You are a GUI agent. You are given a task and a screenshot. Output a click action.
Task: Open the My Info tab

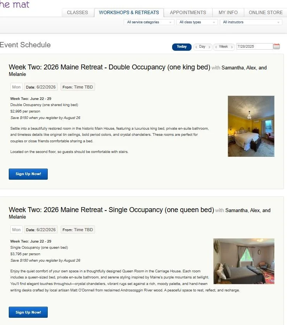(x=228, y=13)
